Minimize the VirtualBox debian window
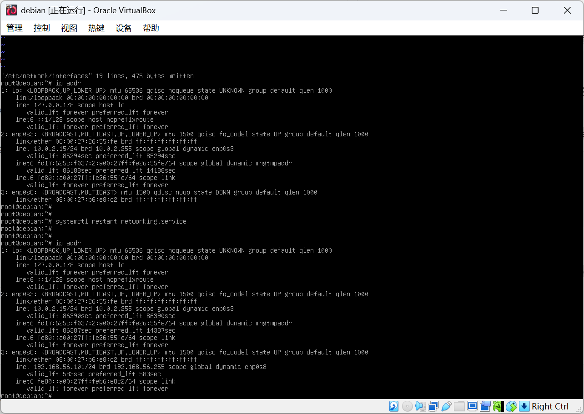The height and width of the screenshot is (414, 584). pos(503,10)
